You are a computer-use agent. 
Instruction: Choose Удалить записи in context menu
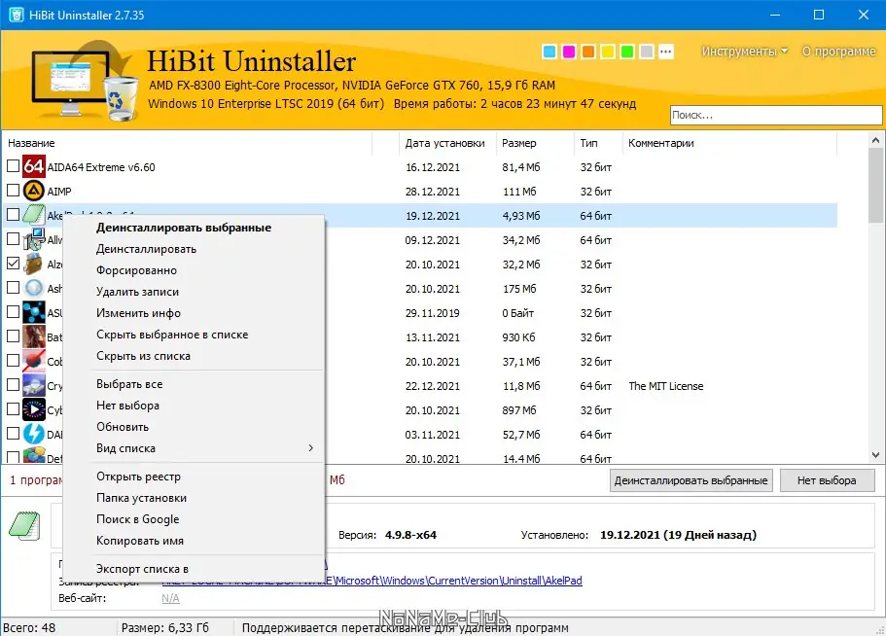194,292
